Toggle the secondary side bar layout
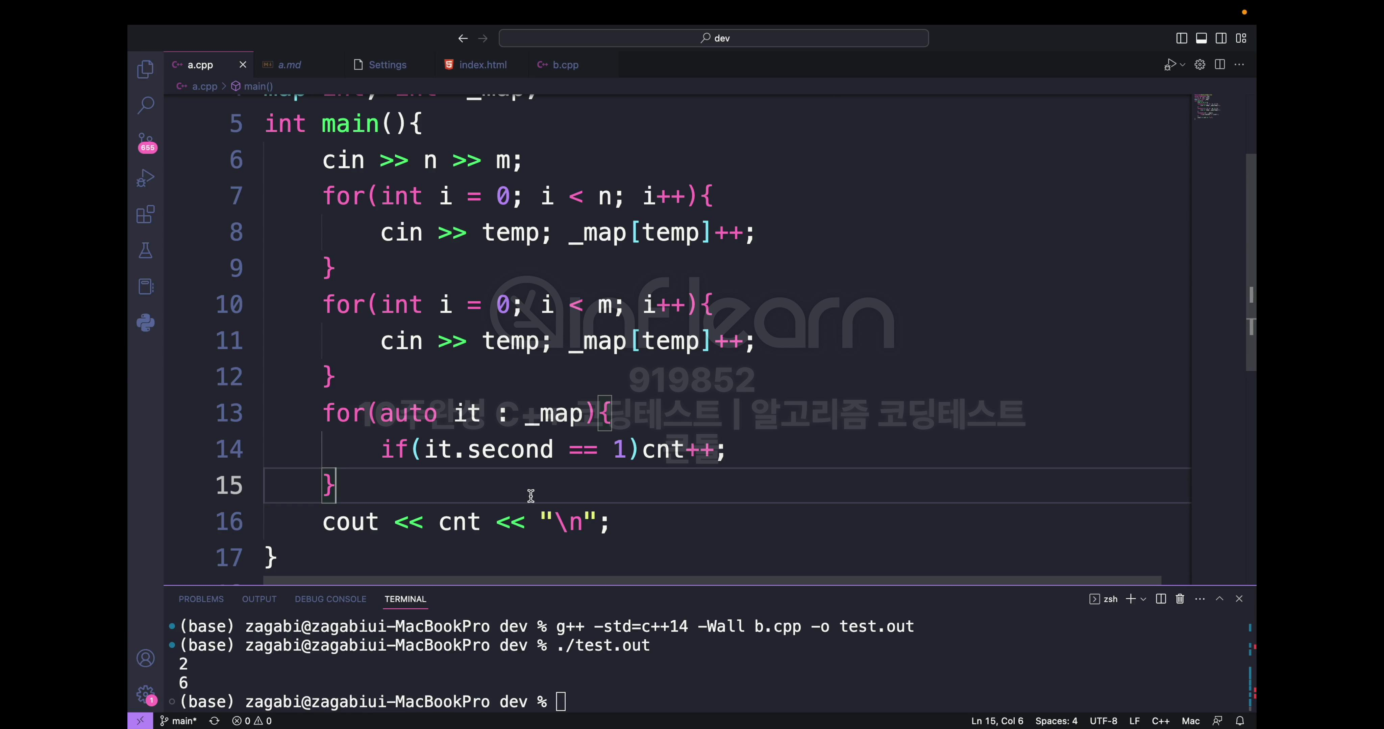This screenshot has height=729, width=1384. [x=1221, y=38]
